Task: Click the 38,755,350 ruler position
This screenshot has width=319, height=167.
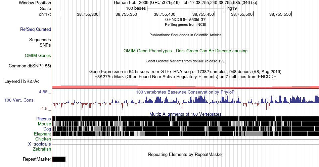Action: [x=126, y=14]
